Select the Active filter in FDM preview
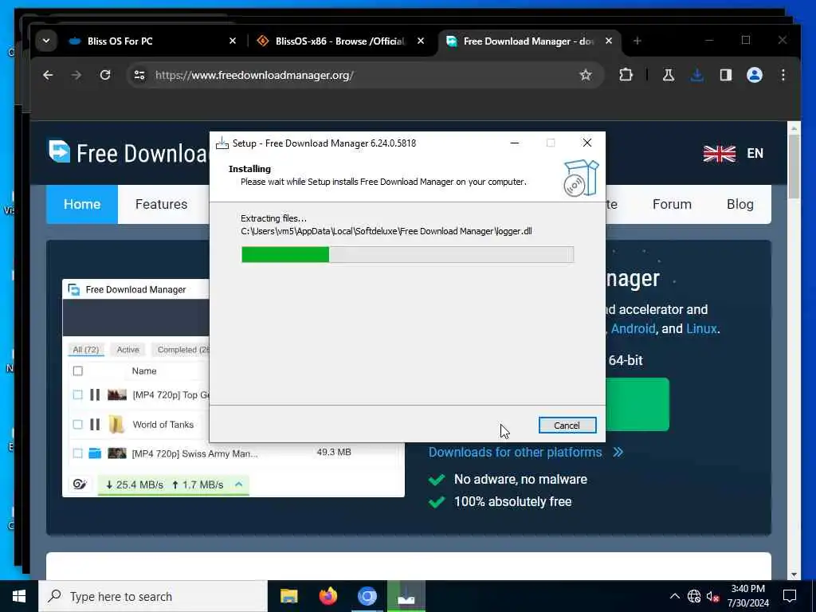This screenshot has height=612, width=816. point(128,350)
